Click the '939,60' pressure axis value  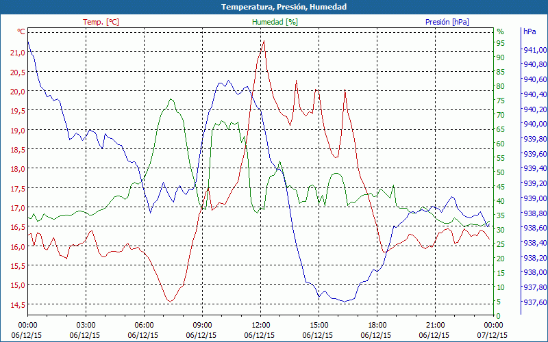tap(535, 154)
